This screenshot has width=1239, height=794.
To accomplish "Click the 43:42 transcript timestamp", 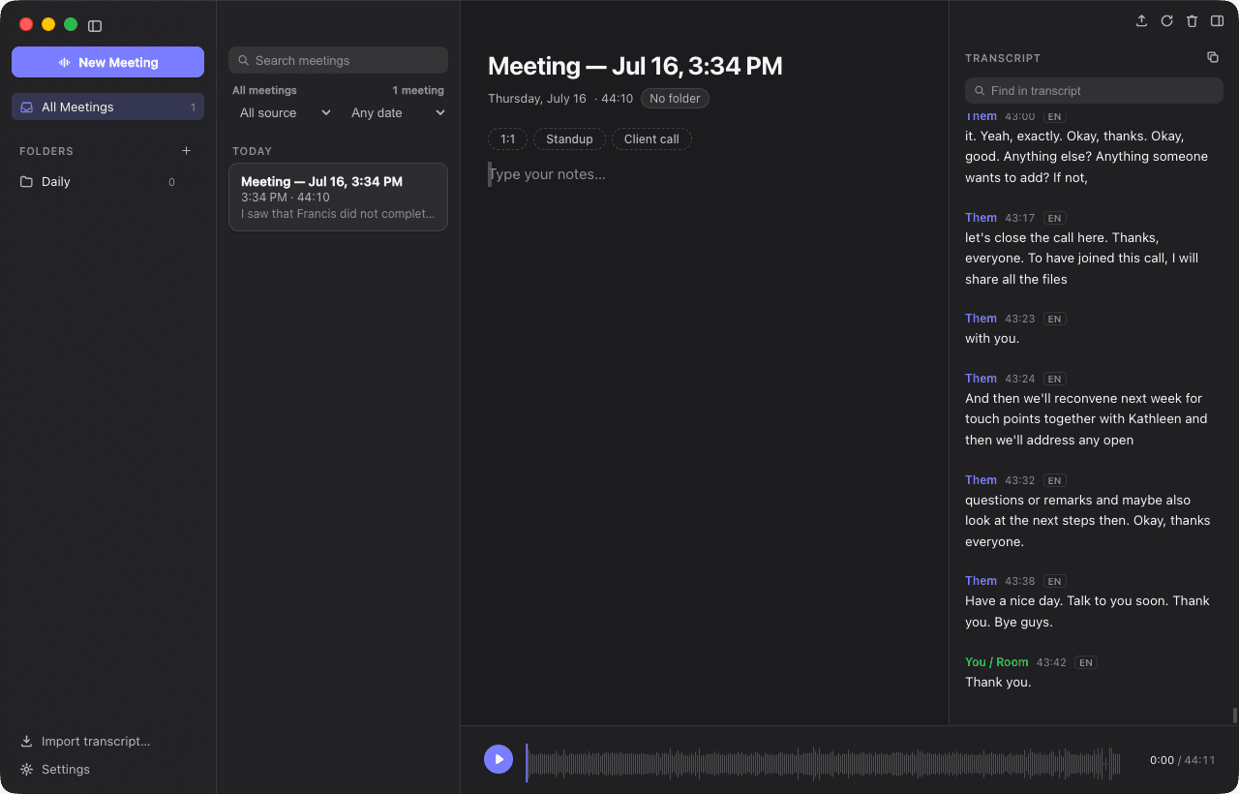I will pos(1051,663).
